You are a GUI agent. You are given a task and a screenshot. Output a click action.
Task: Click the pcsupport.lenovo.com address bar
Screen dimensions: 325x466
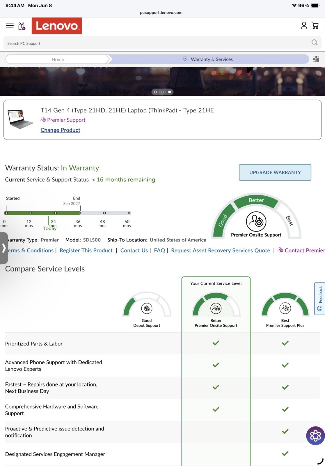161,13
